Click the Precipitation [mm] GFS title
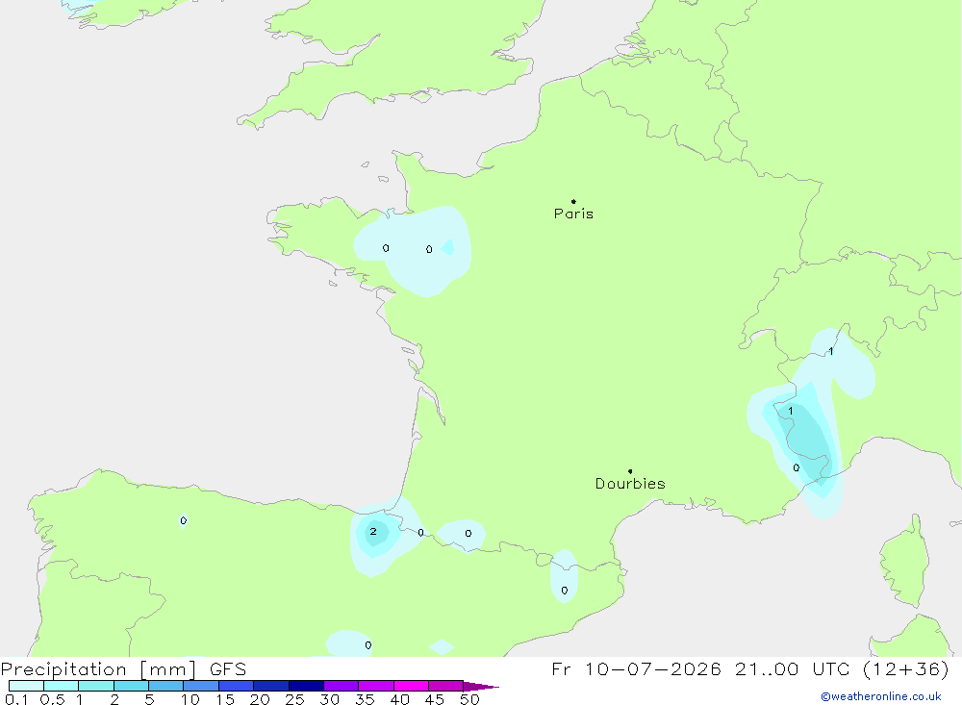The width and height of the screenshot is (962, 705). pos(123,668)
